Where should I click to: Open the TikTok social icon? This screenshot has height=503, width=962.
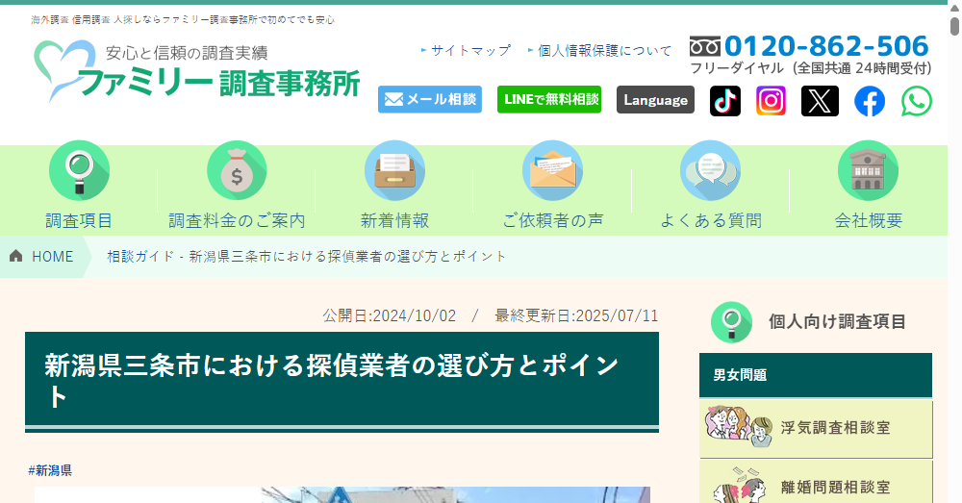[x=725, y=101]
